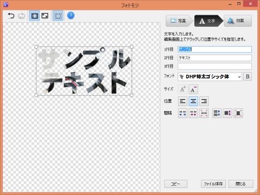Image resolution: width=260 pixels, height=195 pixels.
Task: Increase text size with A+ button
Action: pos(183,89)
